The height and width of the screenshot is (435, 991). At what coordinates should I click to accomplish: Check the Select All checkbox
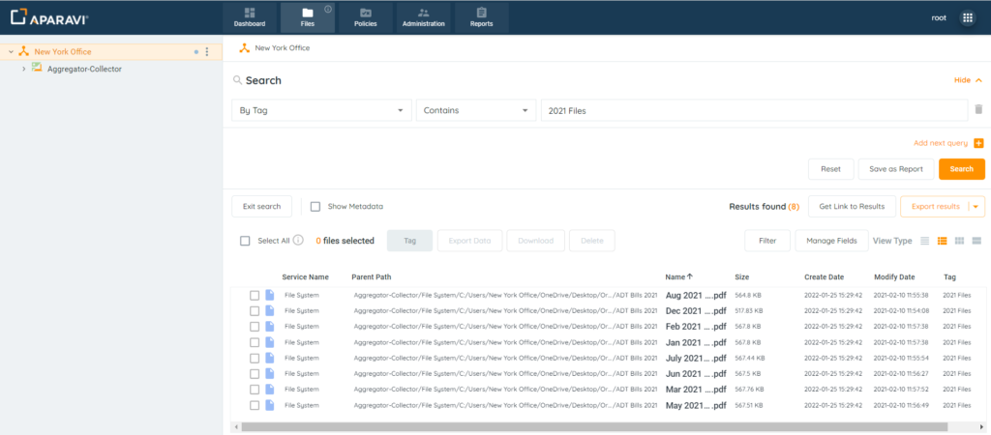[245, 241]
